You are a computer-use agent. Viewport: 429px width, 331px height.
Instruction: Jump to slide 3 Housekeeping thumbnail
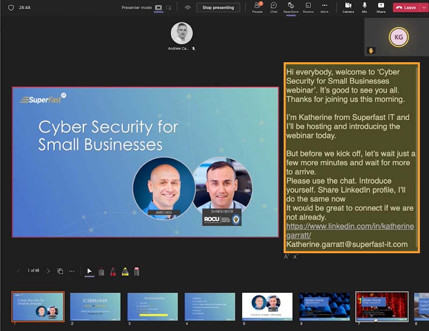(153, 306)
